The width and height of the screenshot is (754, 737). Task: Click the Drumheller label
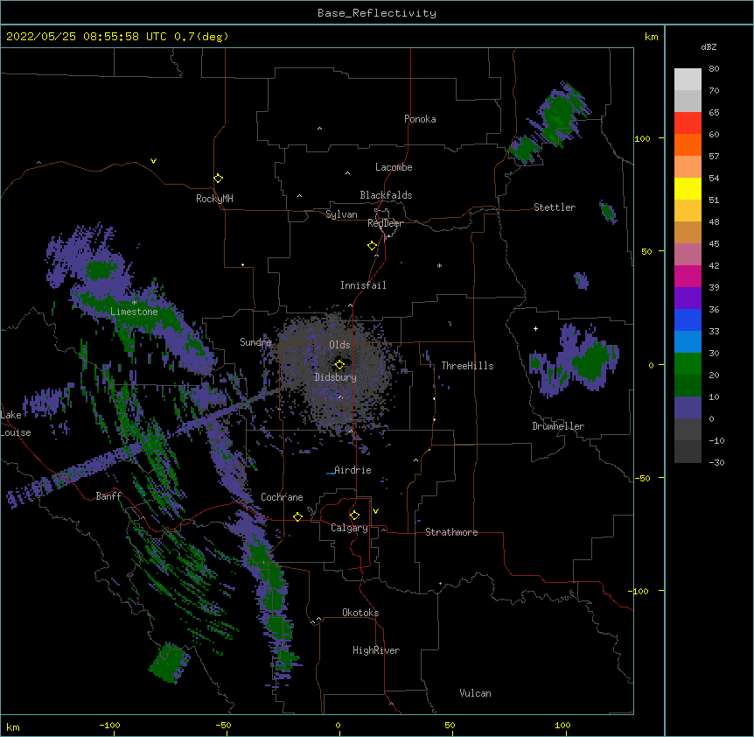pyautogui.click(x=558, y=426)
